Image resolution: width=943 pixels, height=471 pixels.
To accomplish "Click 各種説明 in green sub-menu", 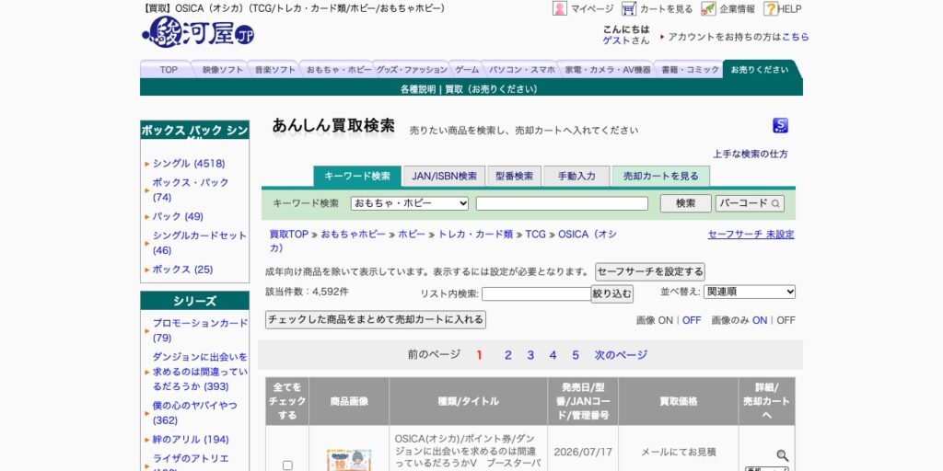I will [418, 89].
